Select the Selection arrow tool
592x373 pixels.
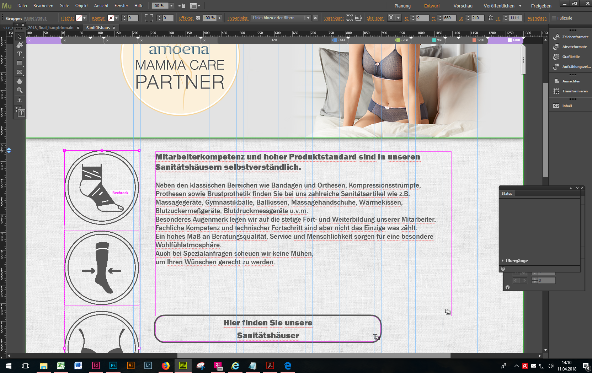pos(20,36)
